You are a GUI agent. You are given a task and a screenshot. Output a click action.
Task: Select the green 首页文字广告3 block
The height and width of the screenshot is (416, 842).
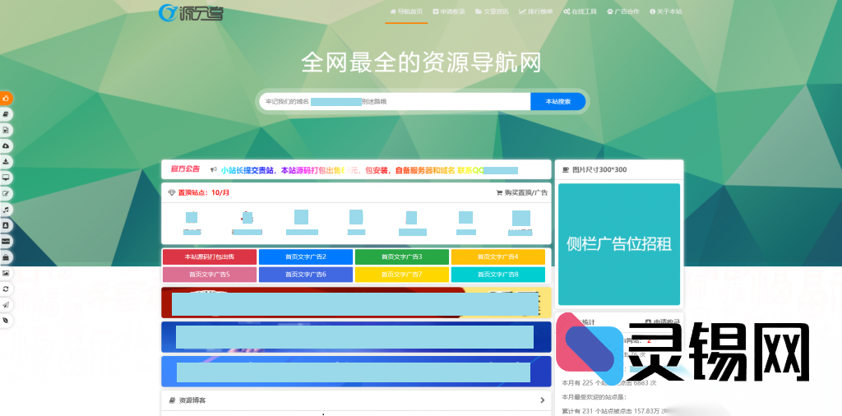coord(401,257)
